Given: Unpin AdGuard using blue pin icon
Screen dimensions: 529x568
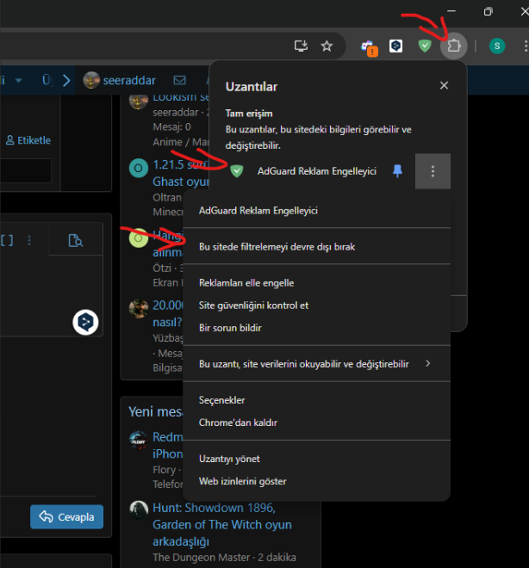Looking at the screenshot, I should (x=398, y=171).
